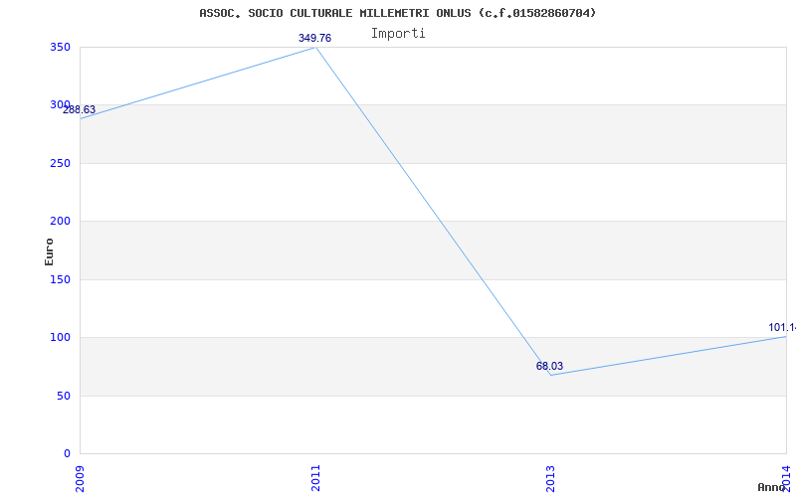Image resolution: width=796 pixels, height=497 pixels.
Task: Click the 2014 x-axis label
Action: [x=786, y=478]
